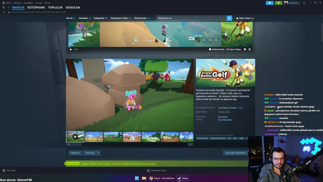Expand the Göz at dropdown

click(70, 18)
